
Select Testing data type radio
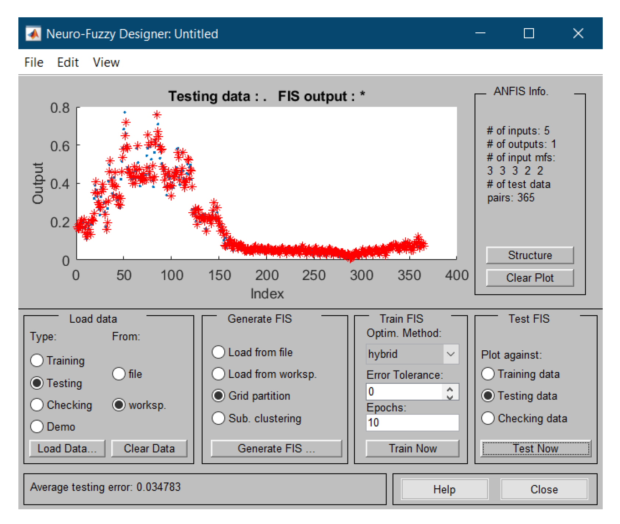37,383
